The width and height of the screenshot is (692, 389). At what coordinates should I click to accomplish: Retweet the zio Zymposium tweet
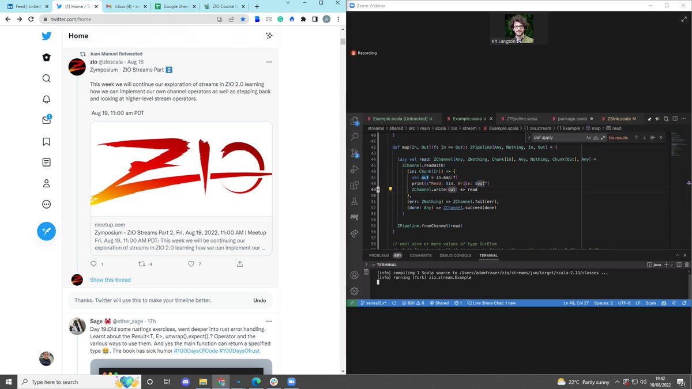[142, 264]
